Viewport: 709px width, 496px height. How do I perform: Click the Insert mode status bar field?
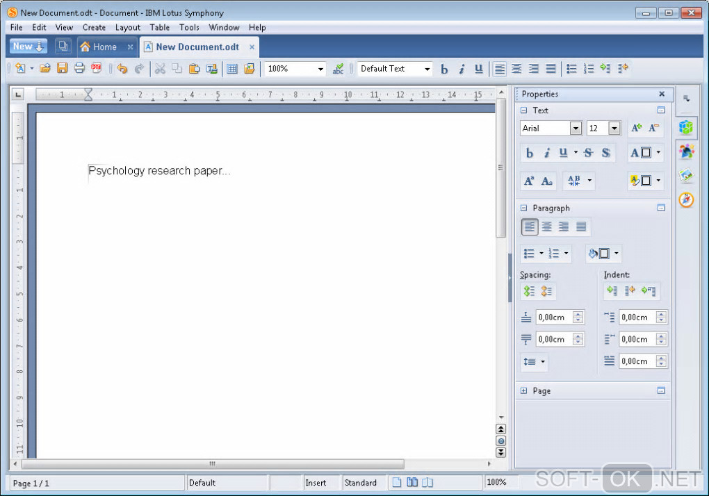pos(320,483)
